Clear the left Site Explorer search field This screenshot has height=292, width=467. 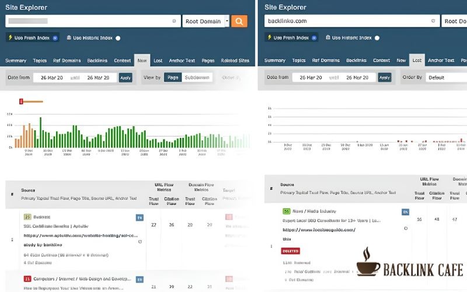pos(174,21)
